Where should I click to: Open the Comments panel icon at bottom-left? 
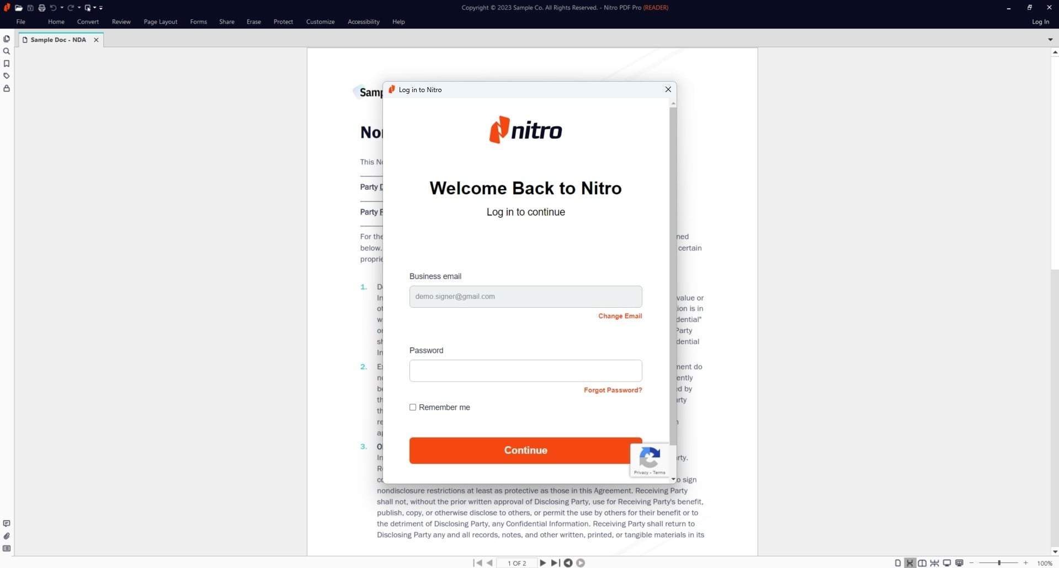[x=7, y=523]
